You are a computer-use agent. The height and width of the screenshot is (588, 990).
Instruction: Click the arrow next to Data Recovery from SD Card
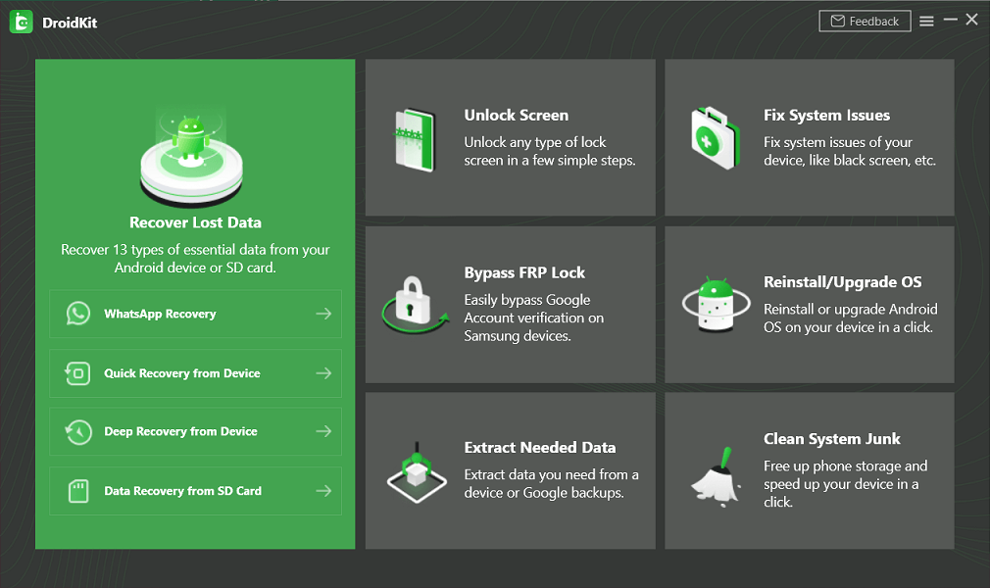(323, 491)
